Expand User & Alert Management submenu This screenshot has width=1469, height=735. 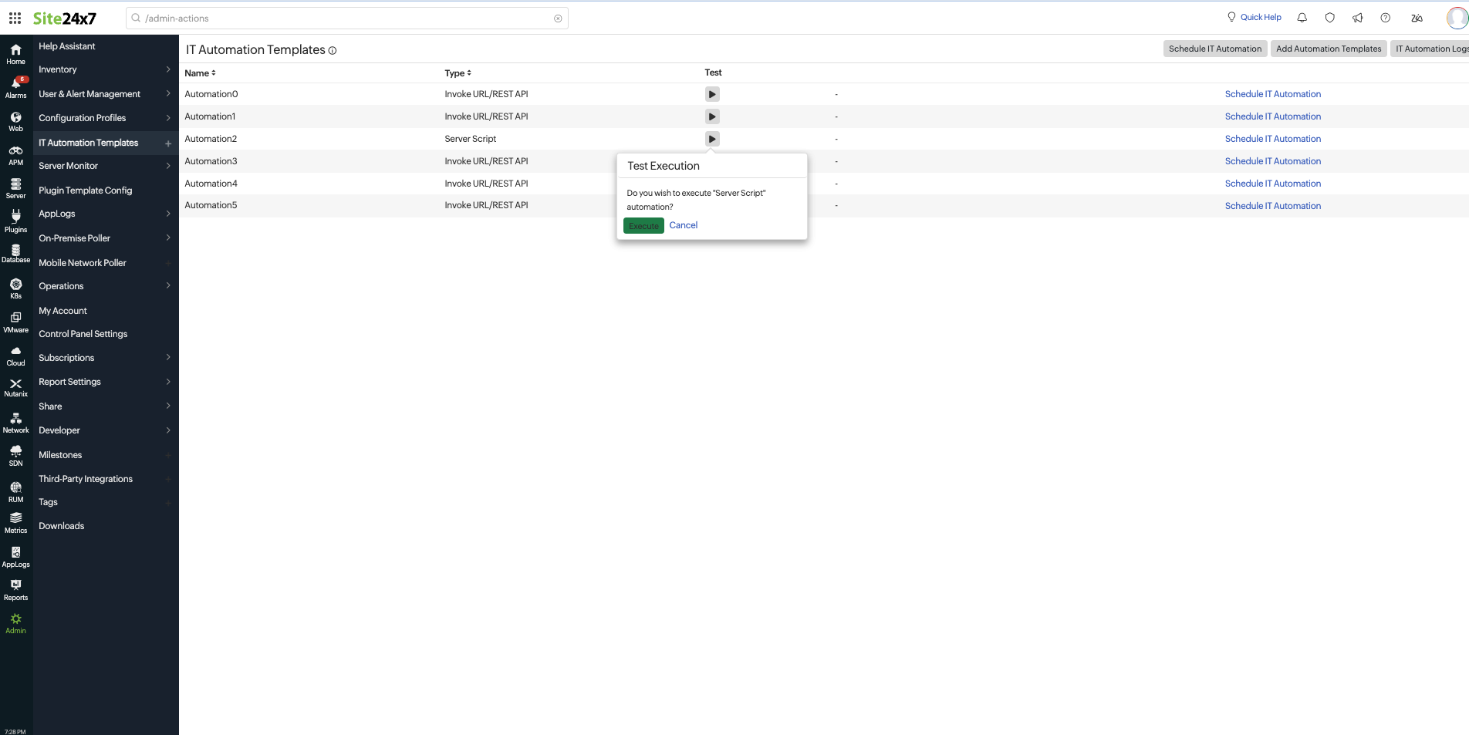pyautogui.click(x=105, y=94)
